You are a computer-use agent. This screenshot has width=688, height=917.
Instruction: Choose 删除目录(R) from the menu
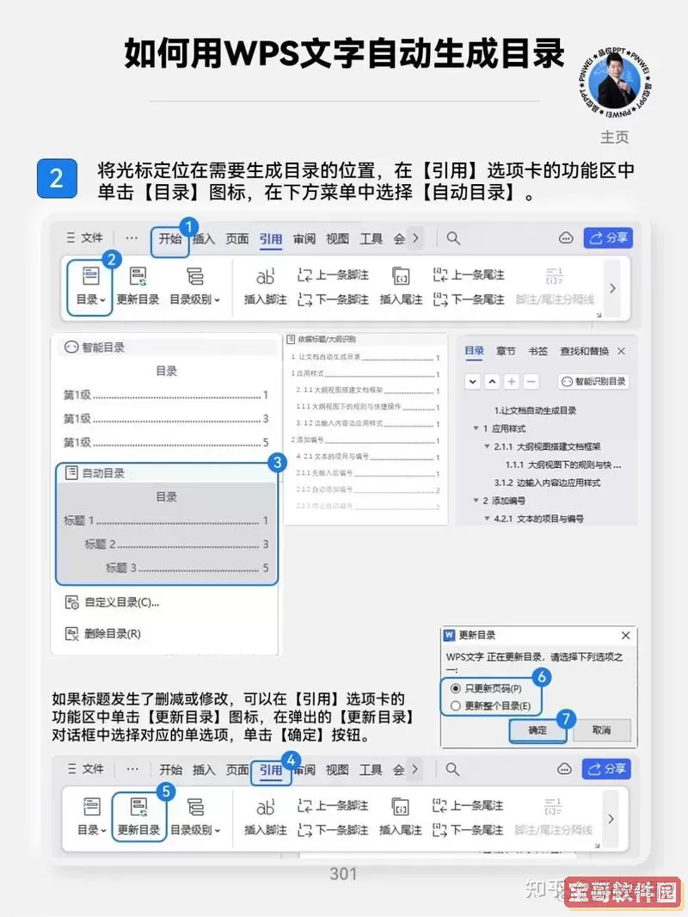click(103, 633)
